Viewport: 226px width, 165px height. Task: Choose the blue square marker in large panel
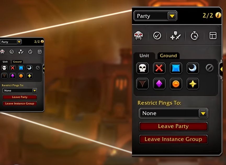[176, 68]
